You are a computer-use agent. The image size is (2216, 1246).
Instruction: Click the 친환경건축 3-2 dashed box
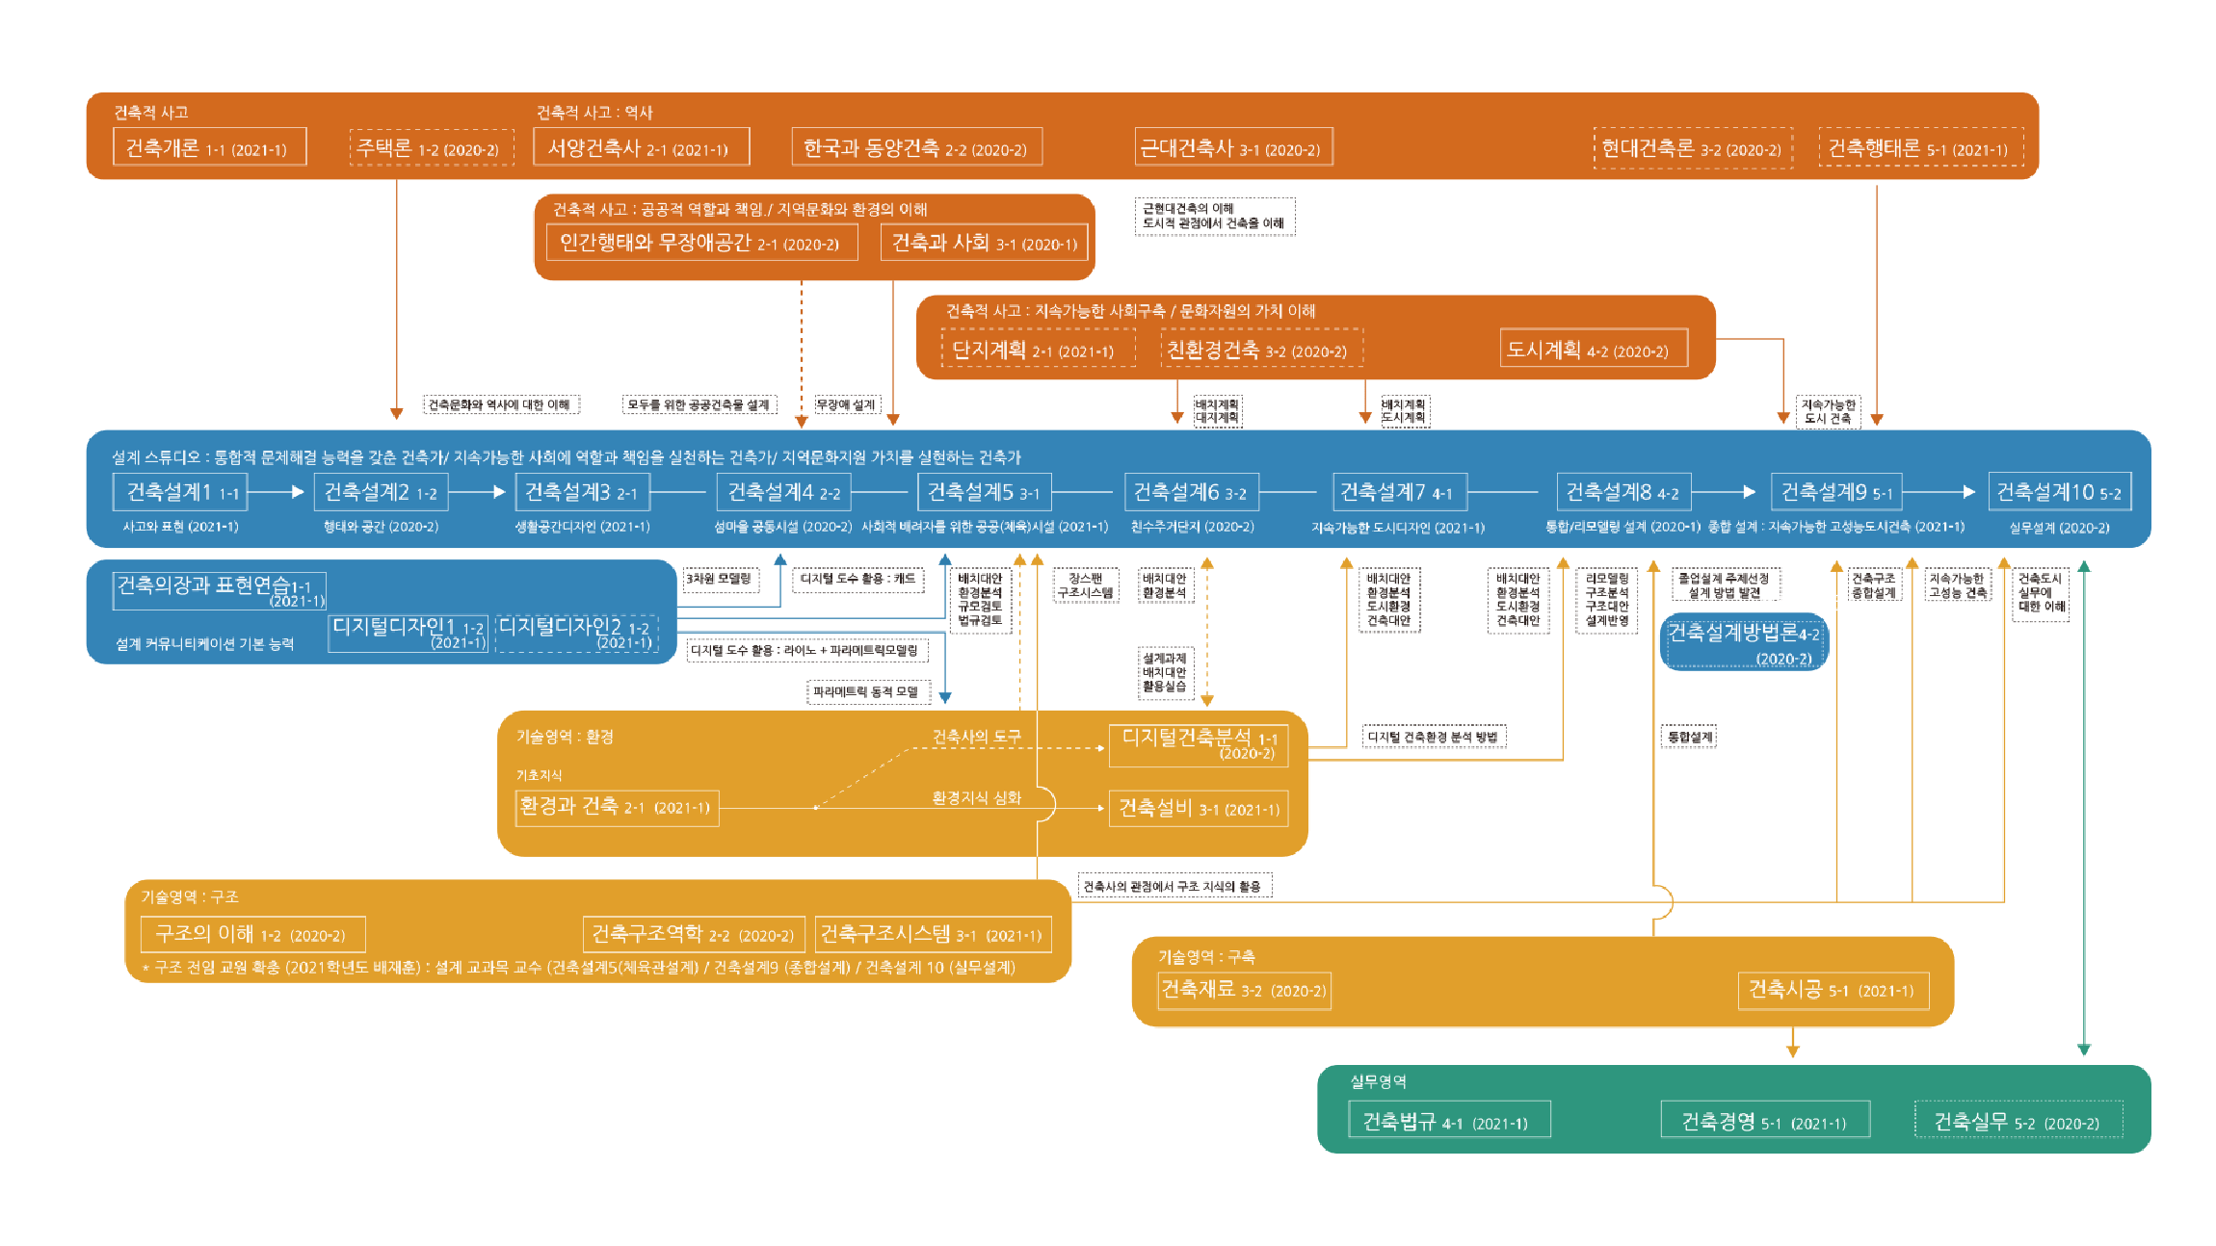(1261, 350)
